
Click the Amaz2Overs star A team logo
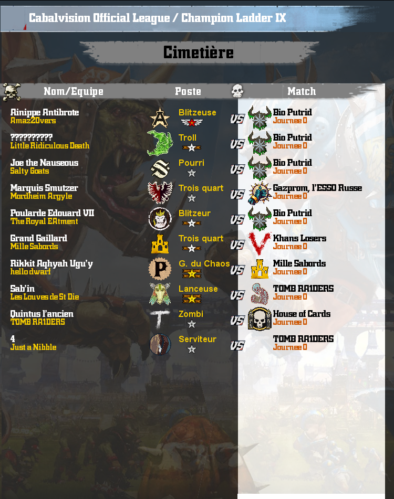coord(160,118)
